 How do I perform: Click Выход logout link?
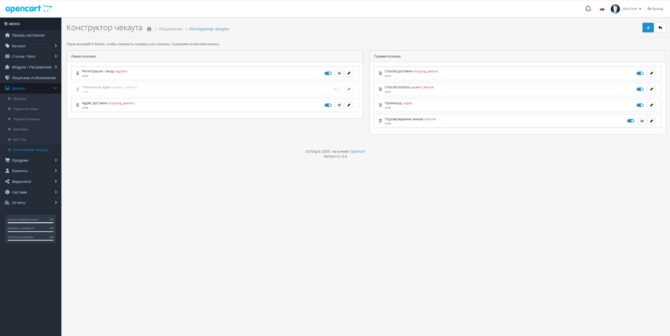(x=655, y=9)
